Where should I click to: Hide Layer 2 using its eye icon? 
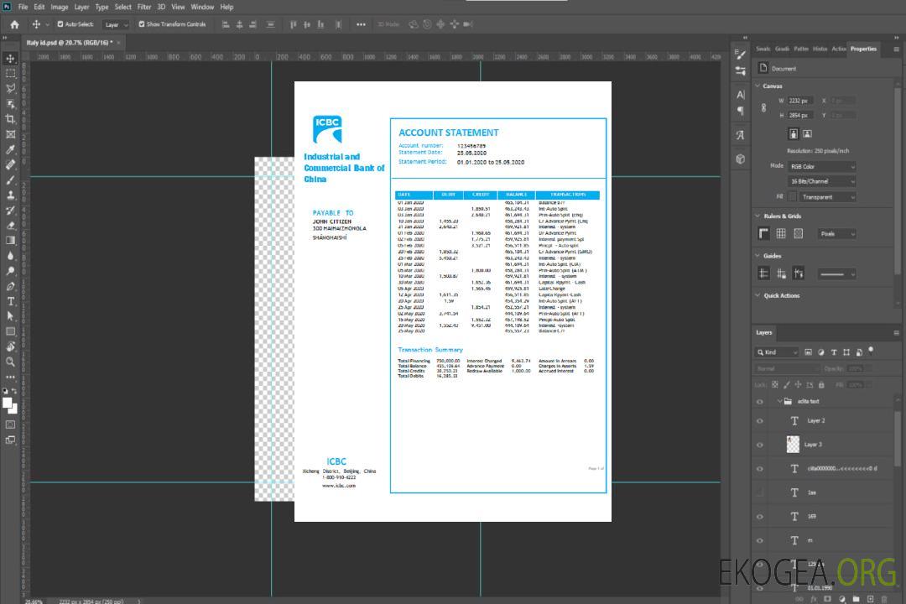760,421
